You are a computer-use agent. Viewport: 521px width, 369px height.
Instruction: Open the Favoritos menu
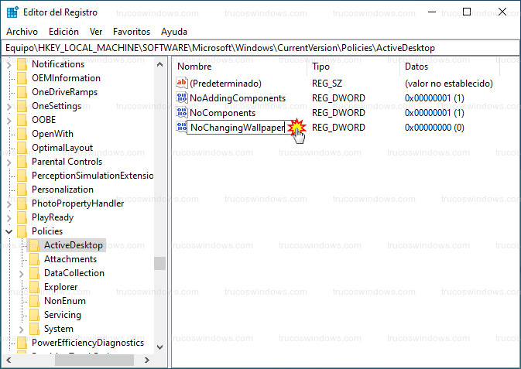pyautogui.click(x=132, y=32)
